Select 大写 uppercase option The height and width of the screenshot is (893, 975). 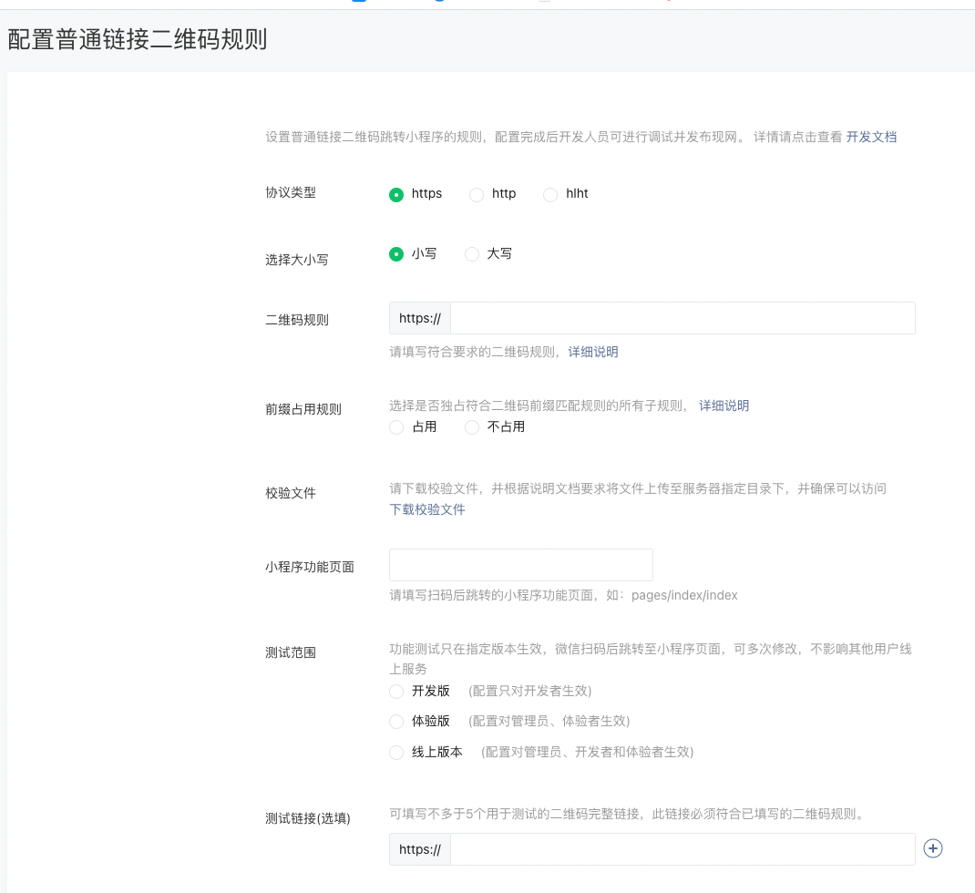472,254
